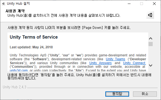Click the 'Unity Hub 2.4.3' version label
This screenshot has height=100, width=161.
(x=14, y=87)
